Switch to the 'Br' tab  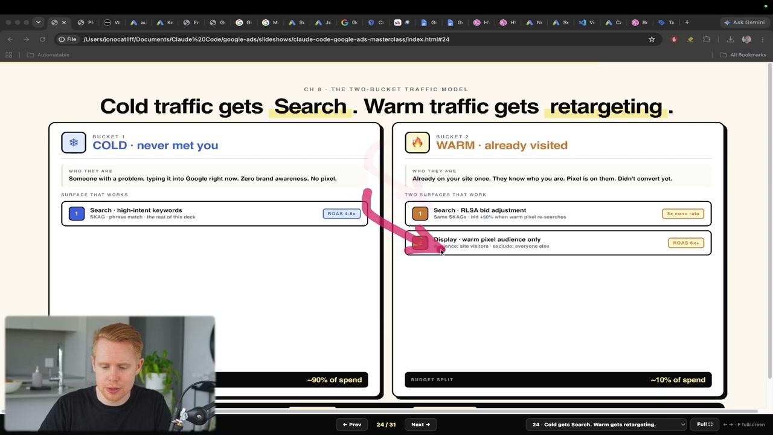tap(640, 22)
